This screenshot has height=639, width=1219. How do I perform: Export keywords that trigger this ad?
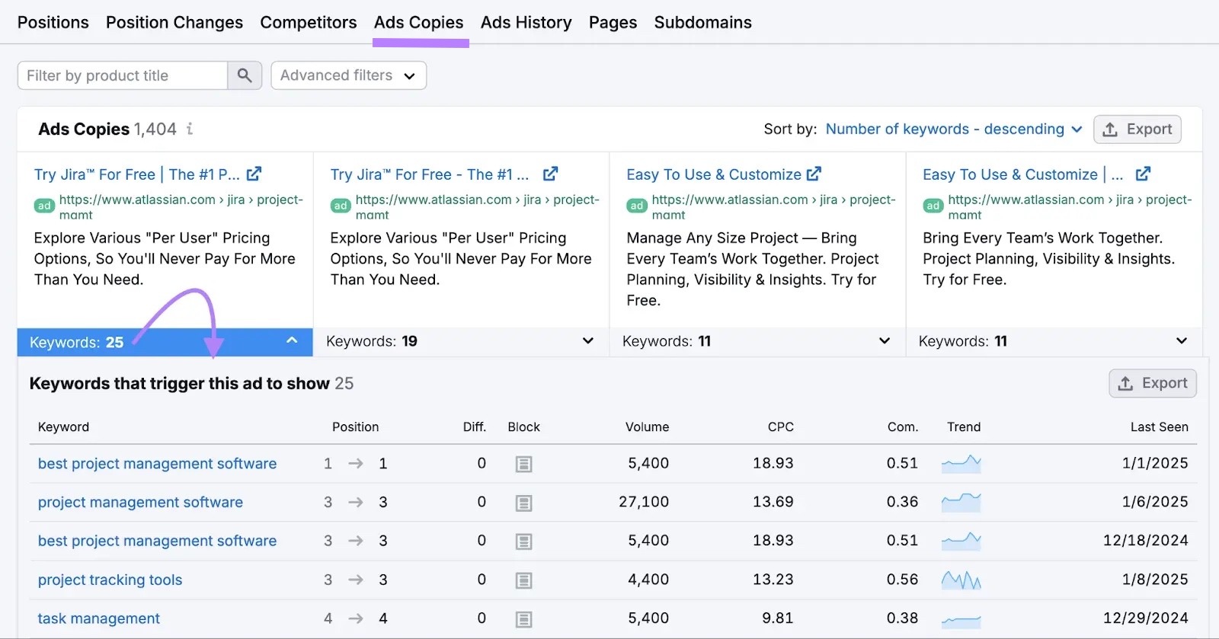pos(1152,383)
